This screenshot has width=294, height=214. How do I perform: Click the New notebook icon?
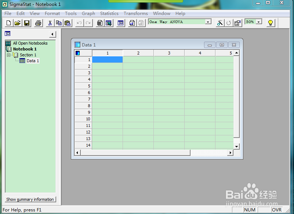click(8, 23)
